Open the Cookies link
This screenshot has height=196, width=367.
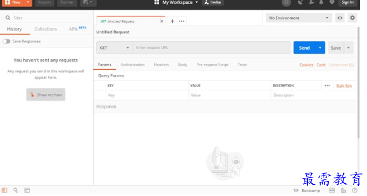point(306,65)
